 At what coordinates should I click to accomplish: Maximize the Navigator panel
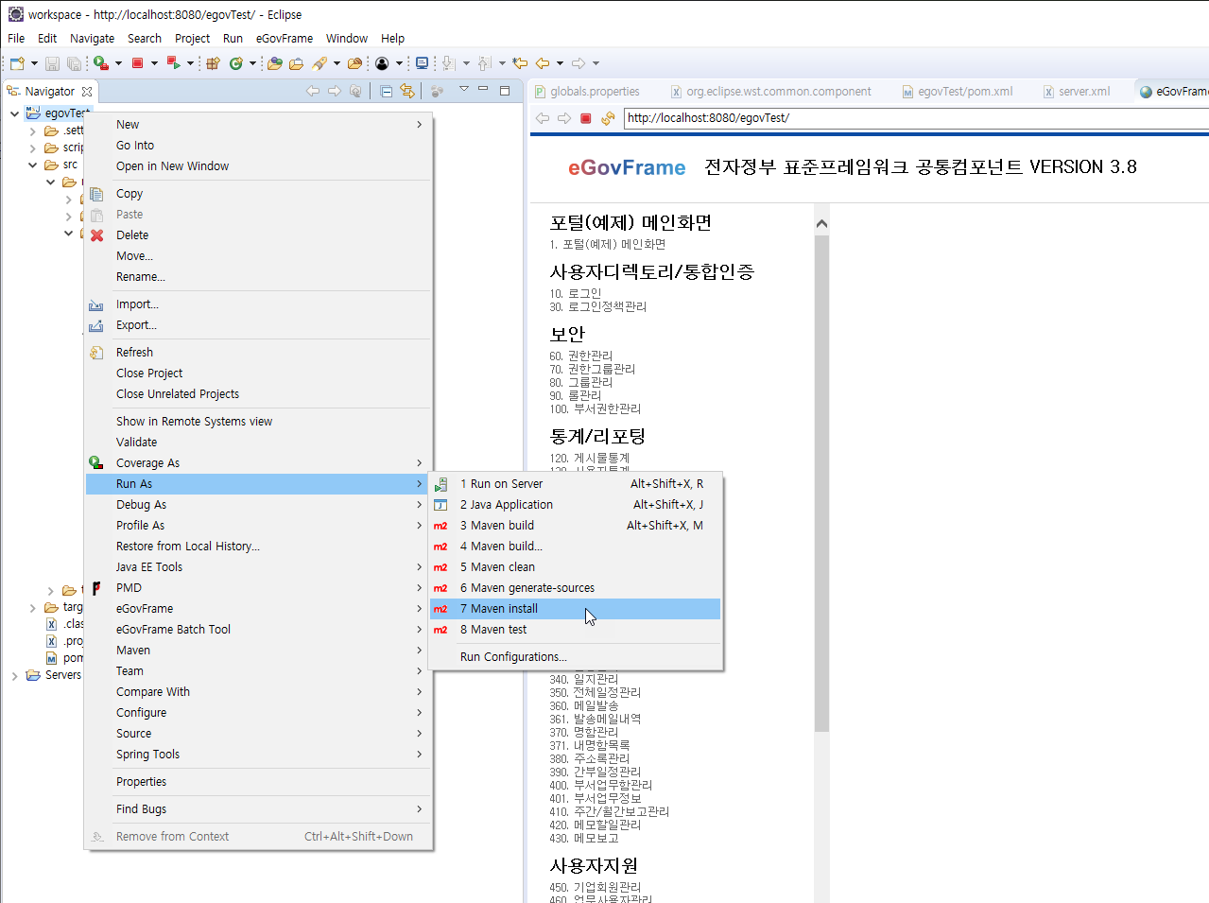pos(505,91)
